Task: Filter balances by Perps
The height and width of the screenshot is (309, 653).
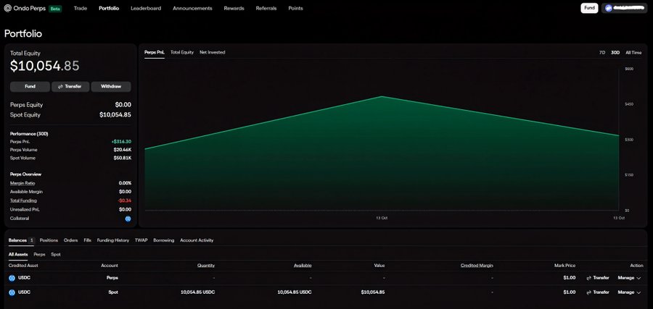Action: (40, 254)
